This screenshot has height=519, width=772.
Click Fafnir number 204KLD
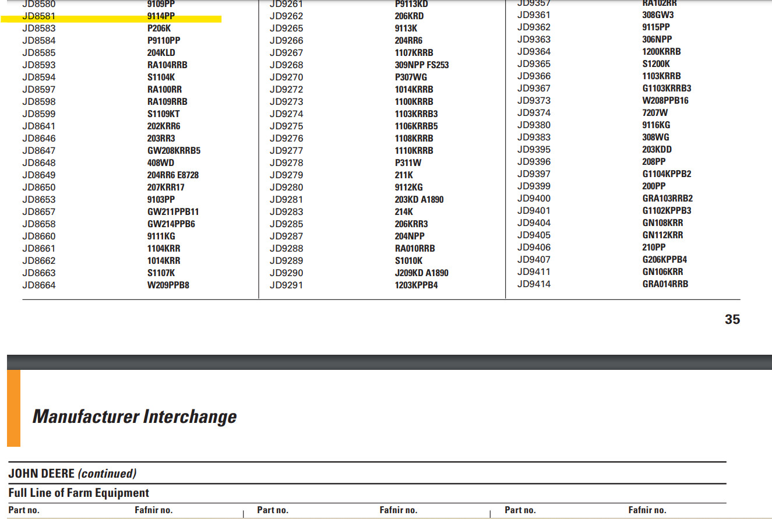pyautogui.click(x=161, y=53)
